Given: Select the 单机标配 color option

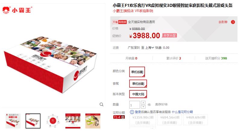Looking at the screenshot, I should point(137,72).
